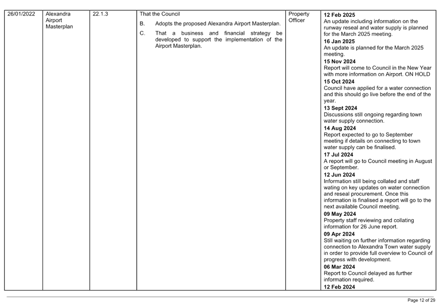Select 'Council have applied for a water connection' text
Screen dimensions: 440x303
tap(377, 94)
